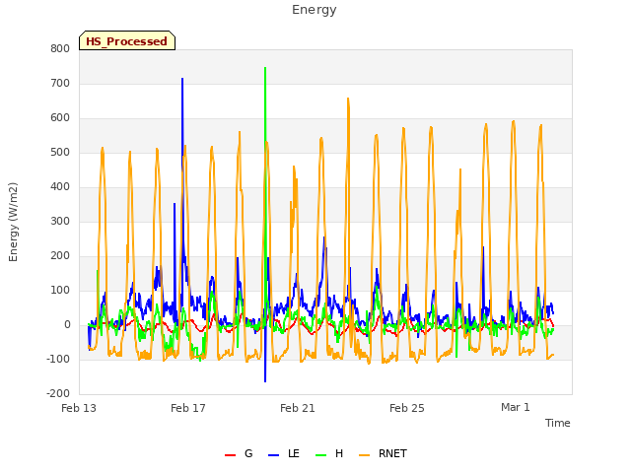
Task: Click the 300 y-axis tick label
Action: 60,221
